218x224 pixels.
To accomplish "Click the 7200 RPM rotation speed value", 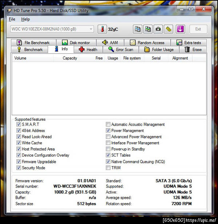I will [181, 204].
